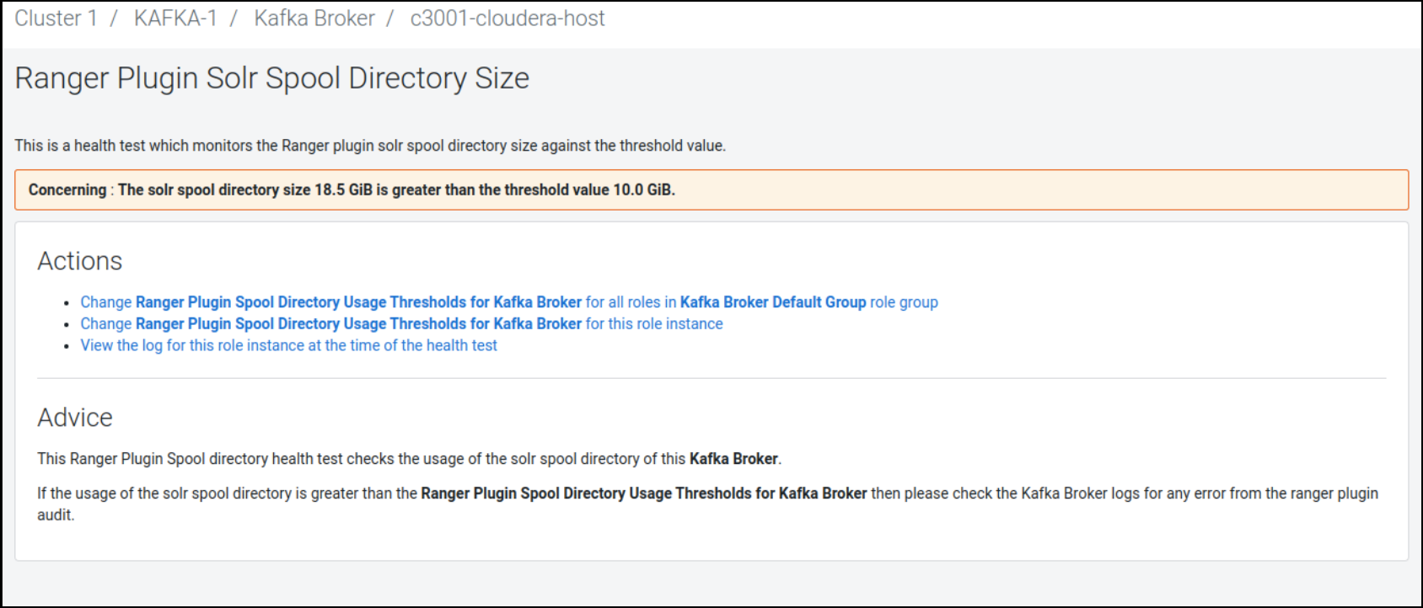This screenshot has height=608, width=1423.
Task: Click the slash separator after Cluster 1
Action: [113, 19]
